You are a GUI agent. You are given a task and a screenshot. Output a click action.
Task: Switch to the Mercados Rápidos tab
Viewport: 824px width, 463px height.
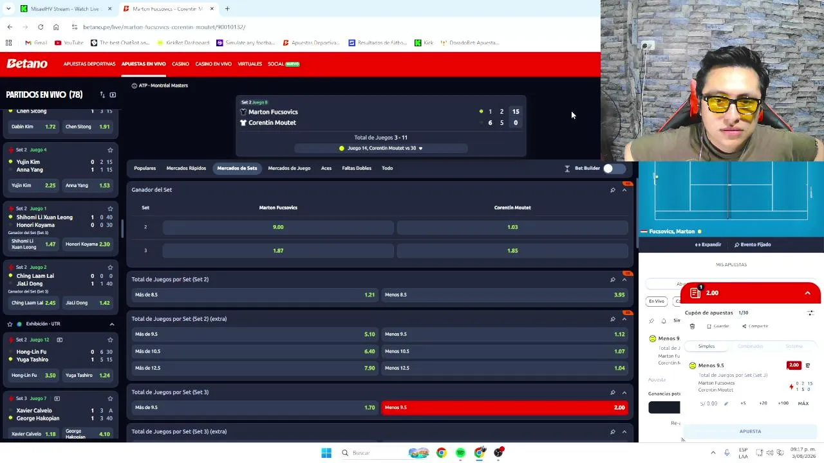pos(186,168)
